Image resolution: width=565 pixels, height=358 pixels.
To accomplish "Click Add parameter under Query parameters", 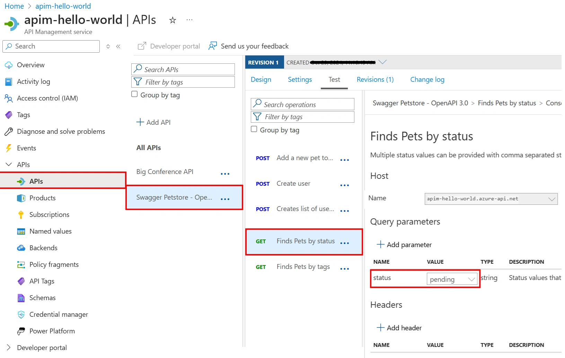I will pyautogui.click(x=404, y=245).
